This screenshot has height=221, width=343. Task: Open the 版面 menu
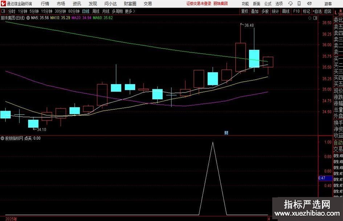tap(256, 4)
